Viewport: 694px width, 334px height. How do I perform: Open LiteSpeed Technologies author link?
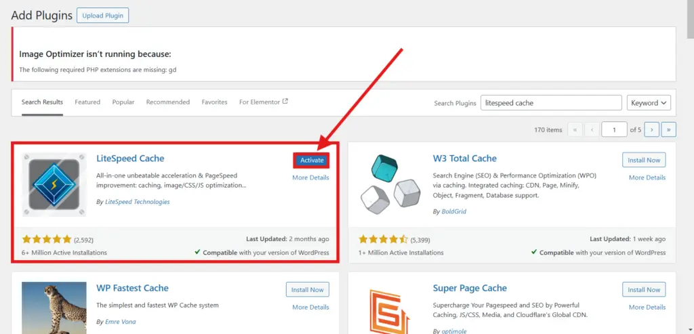coord(137,202)
